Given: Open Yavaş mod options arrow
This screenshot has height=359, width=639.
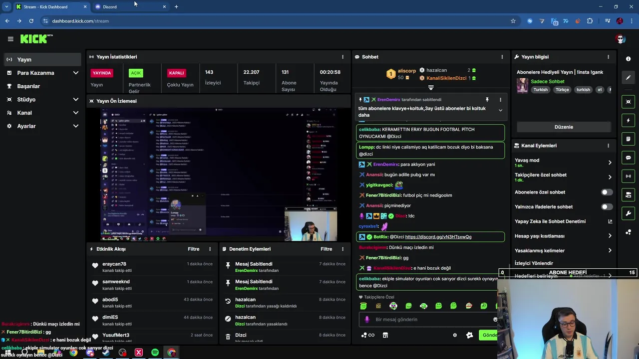Looking at the screenshot, I should pos(610,163).
